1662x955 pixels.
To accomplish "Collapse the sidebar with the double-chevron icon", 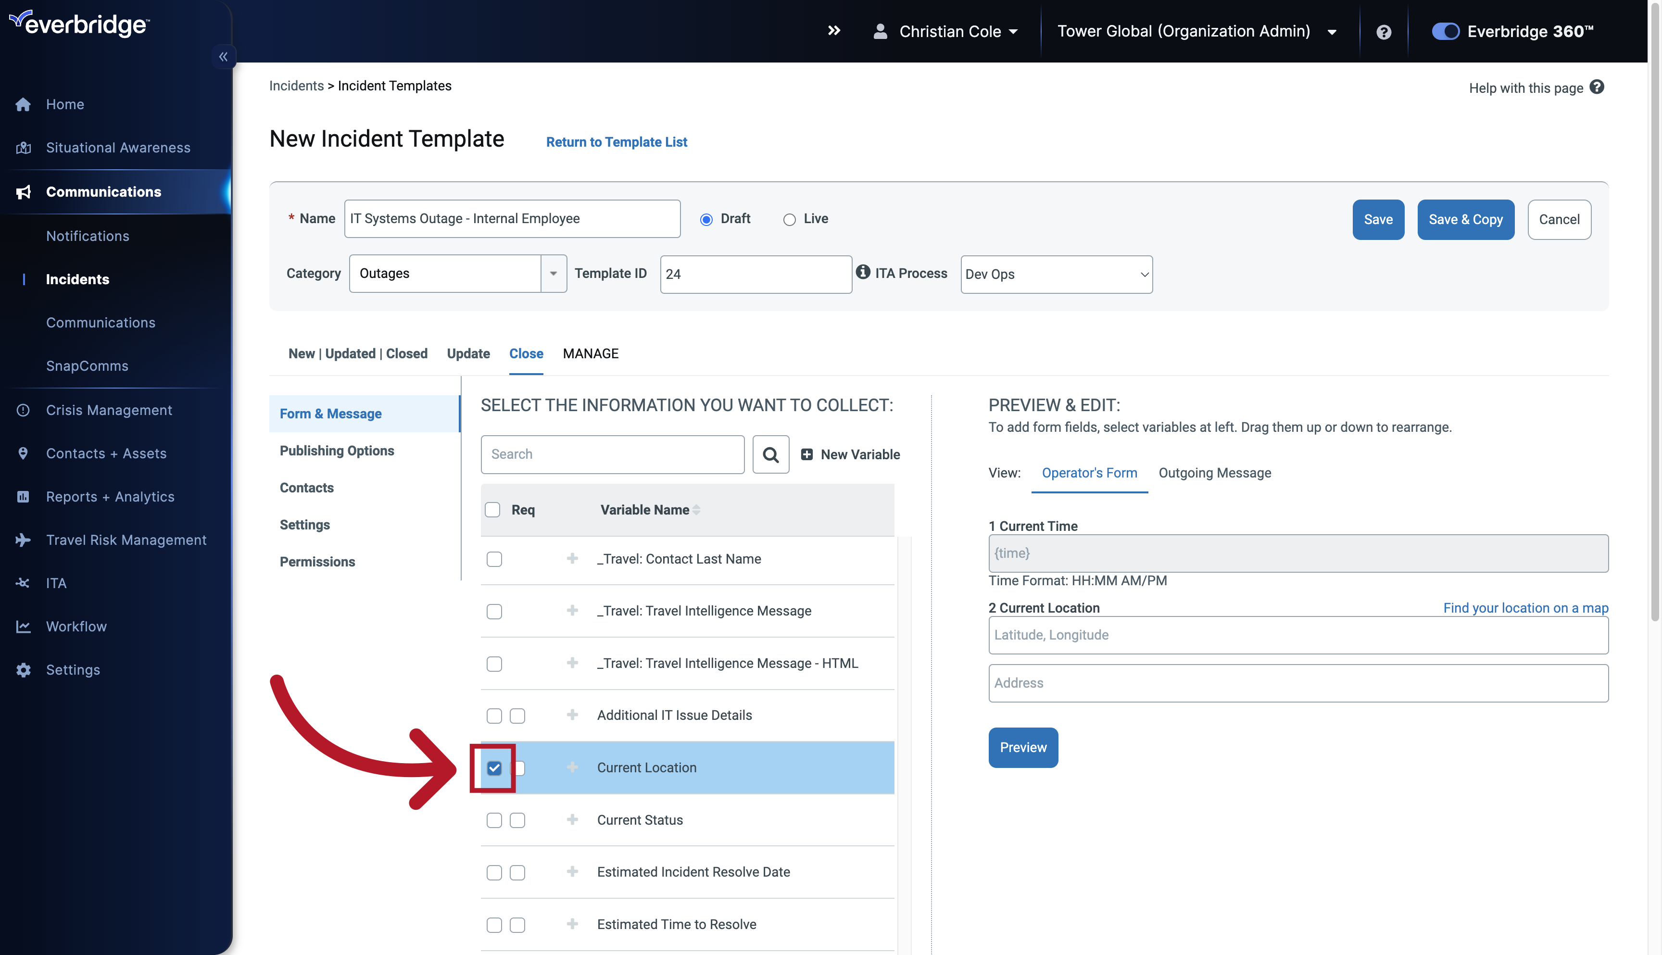I will point(223,56).
